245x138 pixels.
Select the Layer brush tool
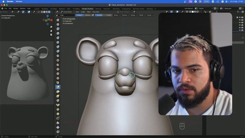pyautogui.click(x=58, y=43)
